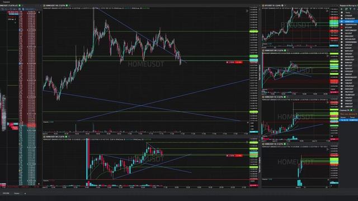The width and height of the screenshot is (358, 201).
Task: Jump to latest bar in second right-column chart
Action: pos(328,56)
